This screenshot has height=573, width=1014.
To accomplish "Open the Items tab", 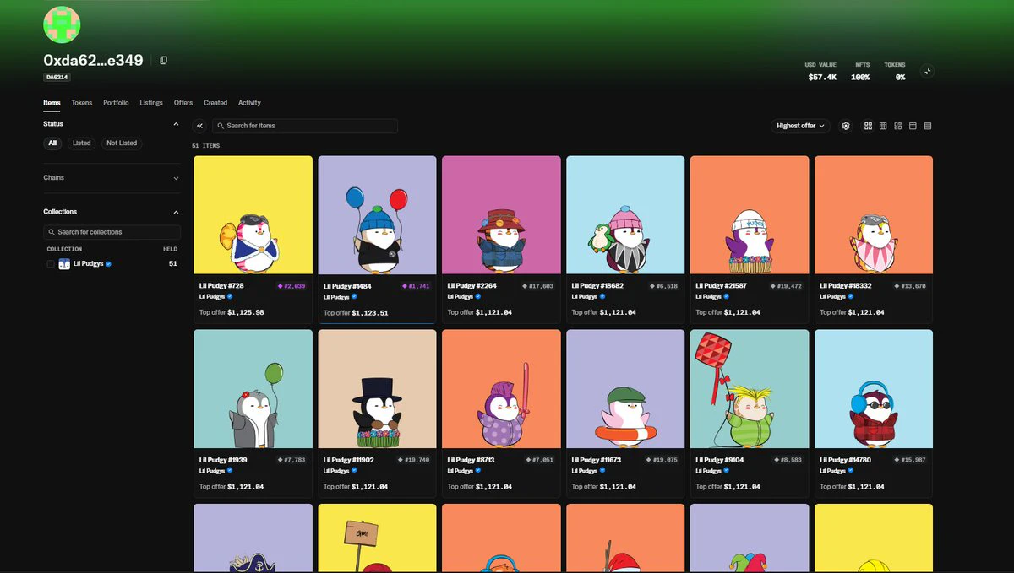I will pyautogui.click(x=52, y=103).
